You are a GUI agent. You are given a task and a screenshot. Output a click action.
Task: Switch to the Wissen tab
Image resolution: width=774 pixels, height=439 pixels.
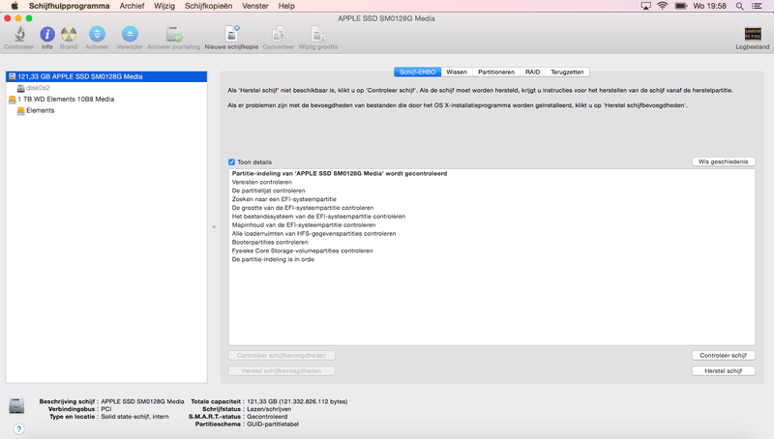tap(457, 72)
